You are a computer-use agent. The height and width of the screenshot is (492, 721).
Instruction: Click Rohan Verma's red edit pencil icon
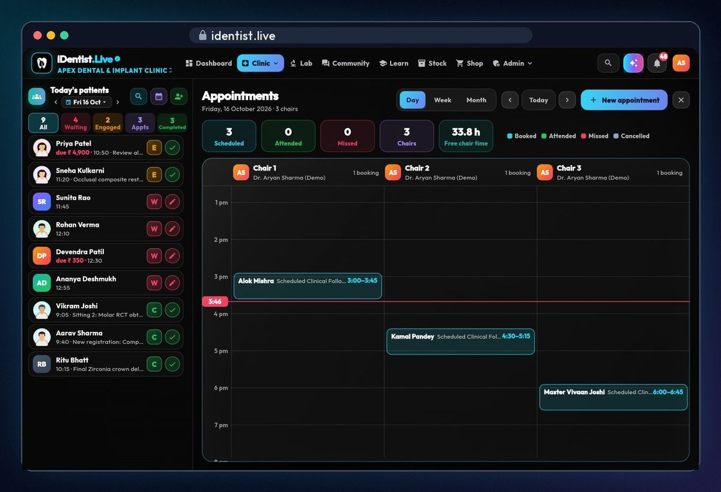click(172, 229)
